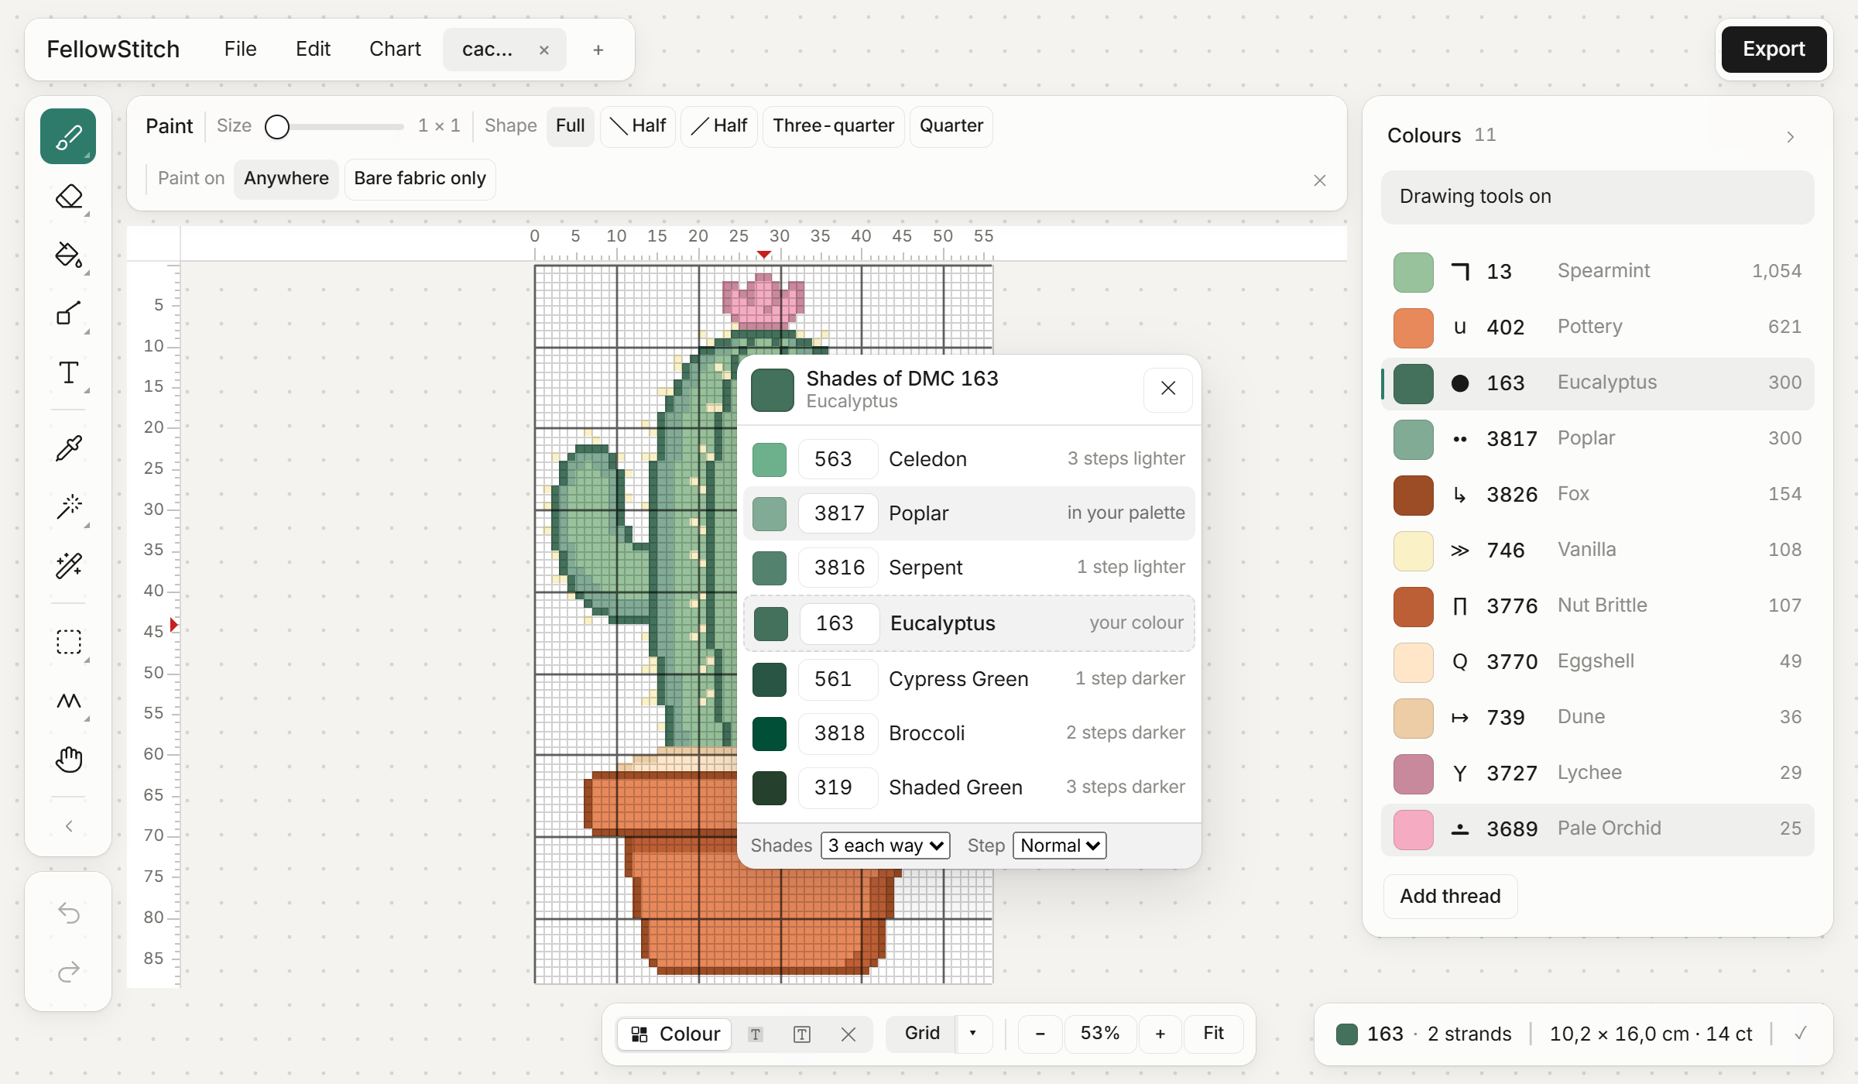
Task: Select the Eraser tool
Action: (68, 197)
